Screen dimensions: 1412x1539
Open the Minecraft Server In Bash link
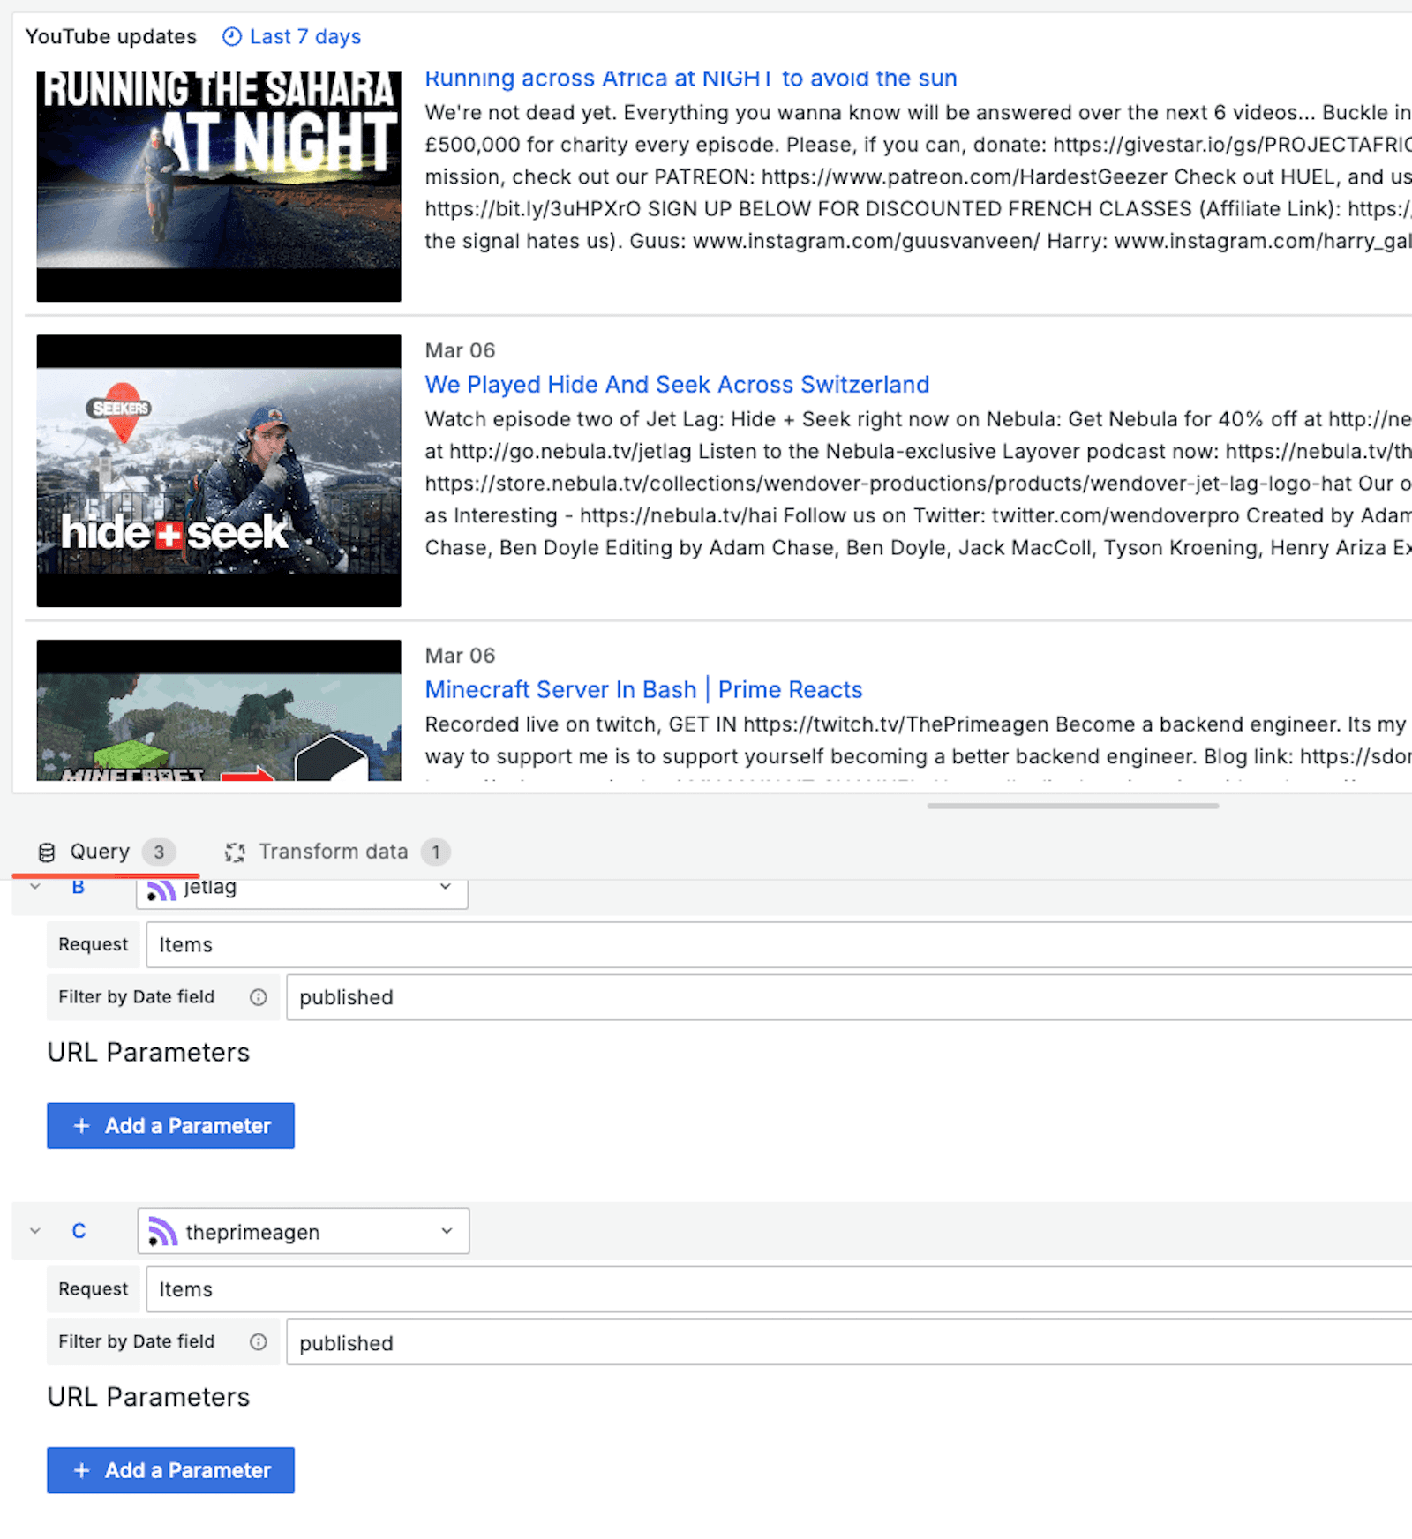pos(643,689)
